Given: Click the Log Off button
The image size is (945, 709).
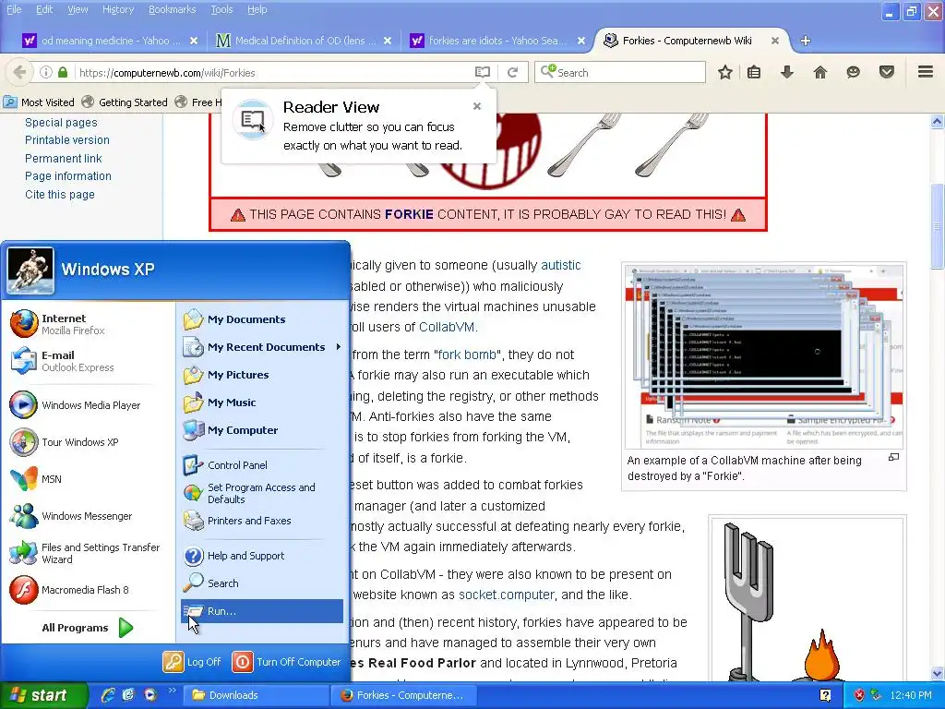Looking at the screenshot, I should click(192, 661).
